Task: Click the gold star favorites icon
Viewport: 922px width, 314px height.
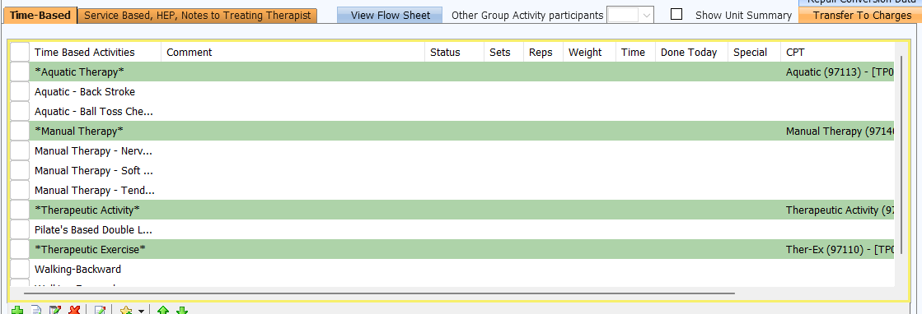Action: click(126, 311)
